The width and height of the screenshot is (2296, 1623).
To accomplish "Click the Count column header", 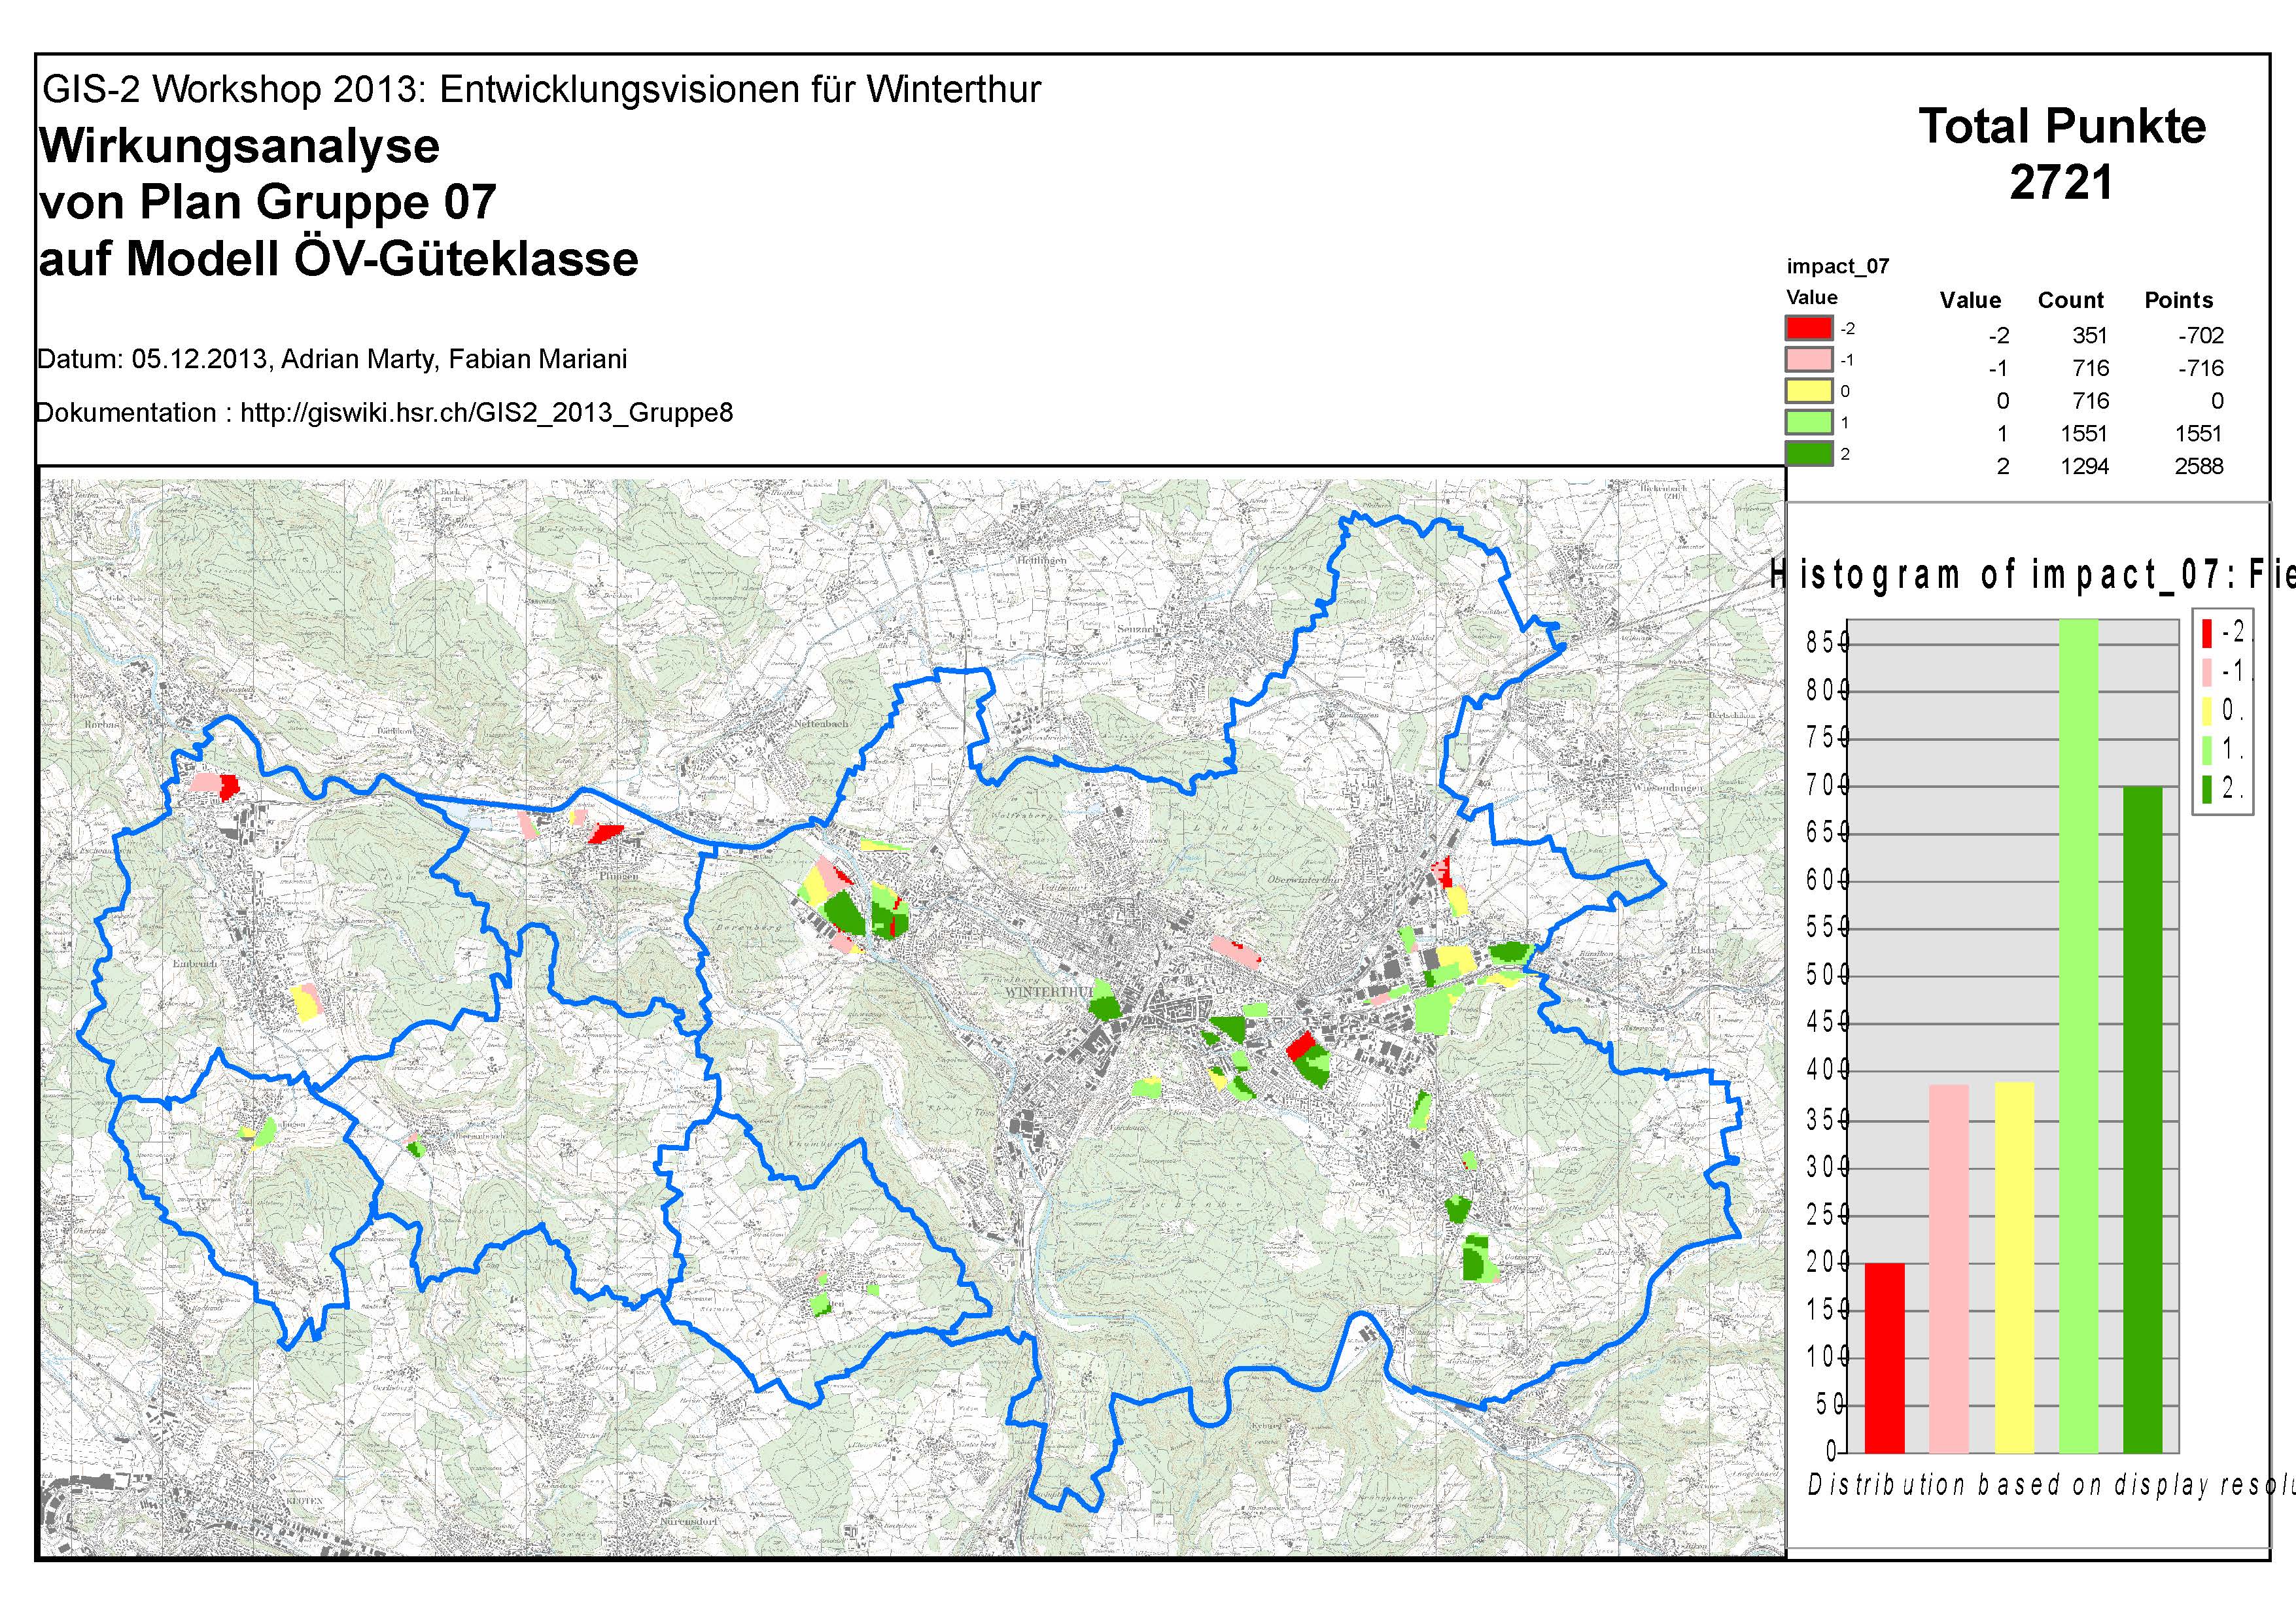I will pyautogui.click(x=2070, y=301).
